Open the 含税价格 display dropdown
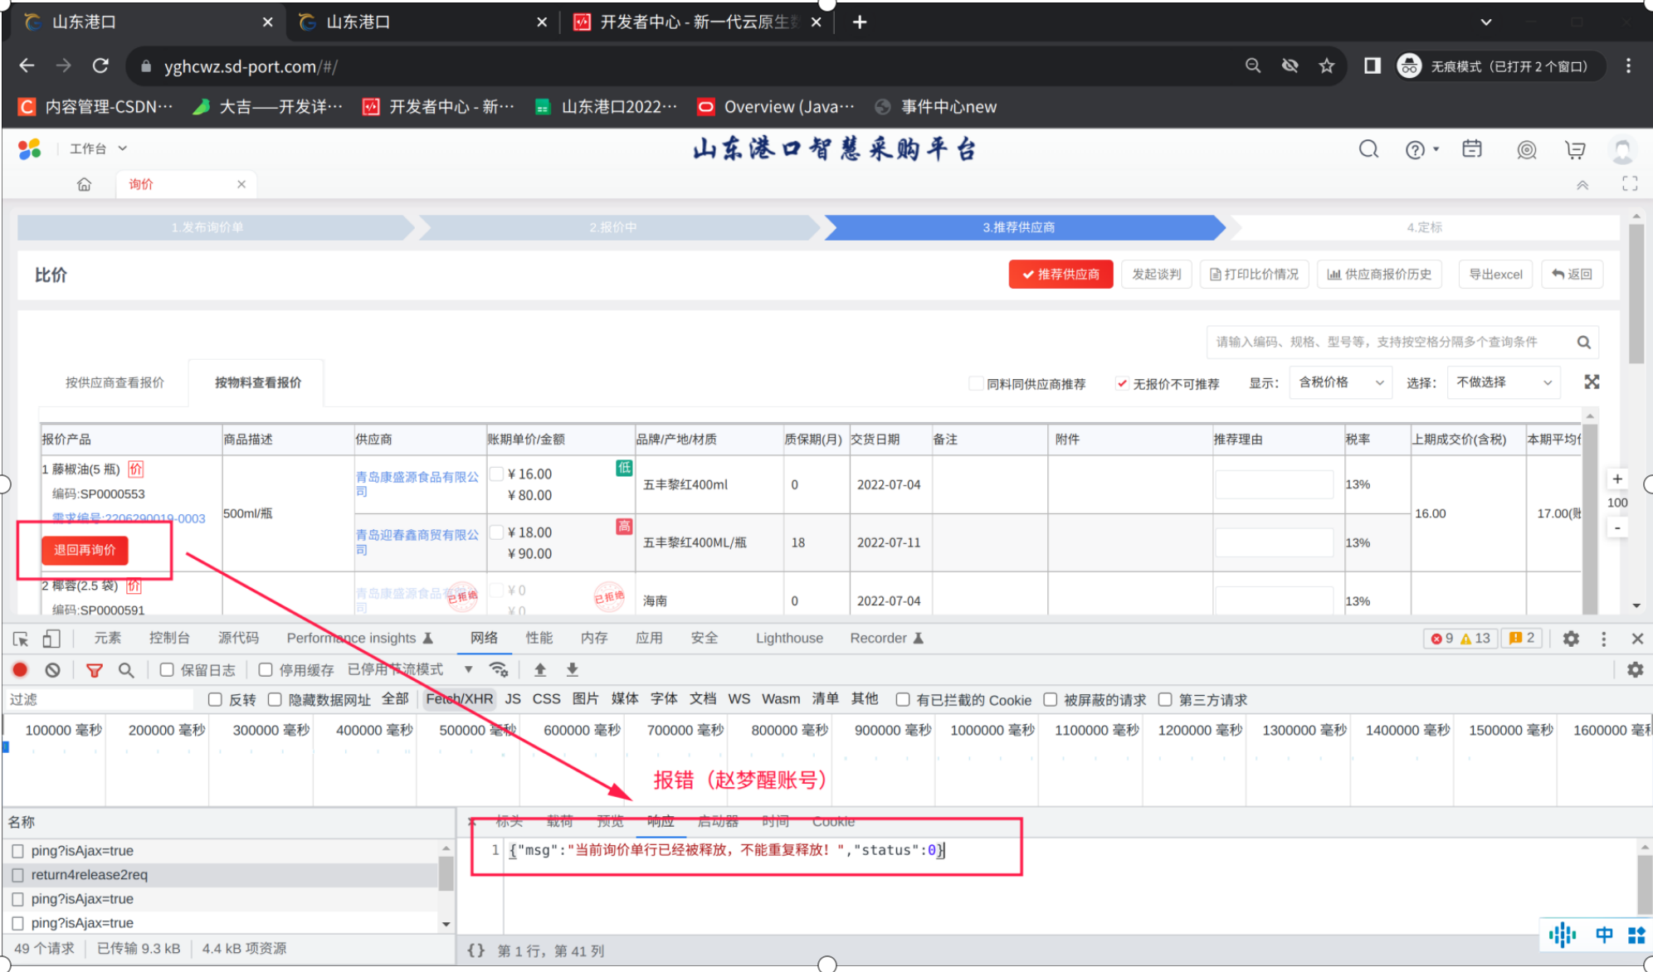Viewport: 1653px width, 972px height. tap(1341, 382)
